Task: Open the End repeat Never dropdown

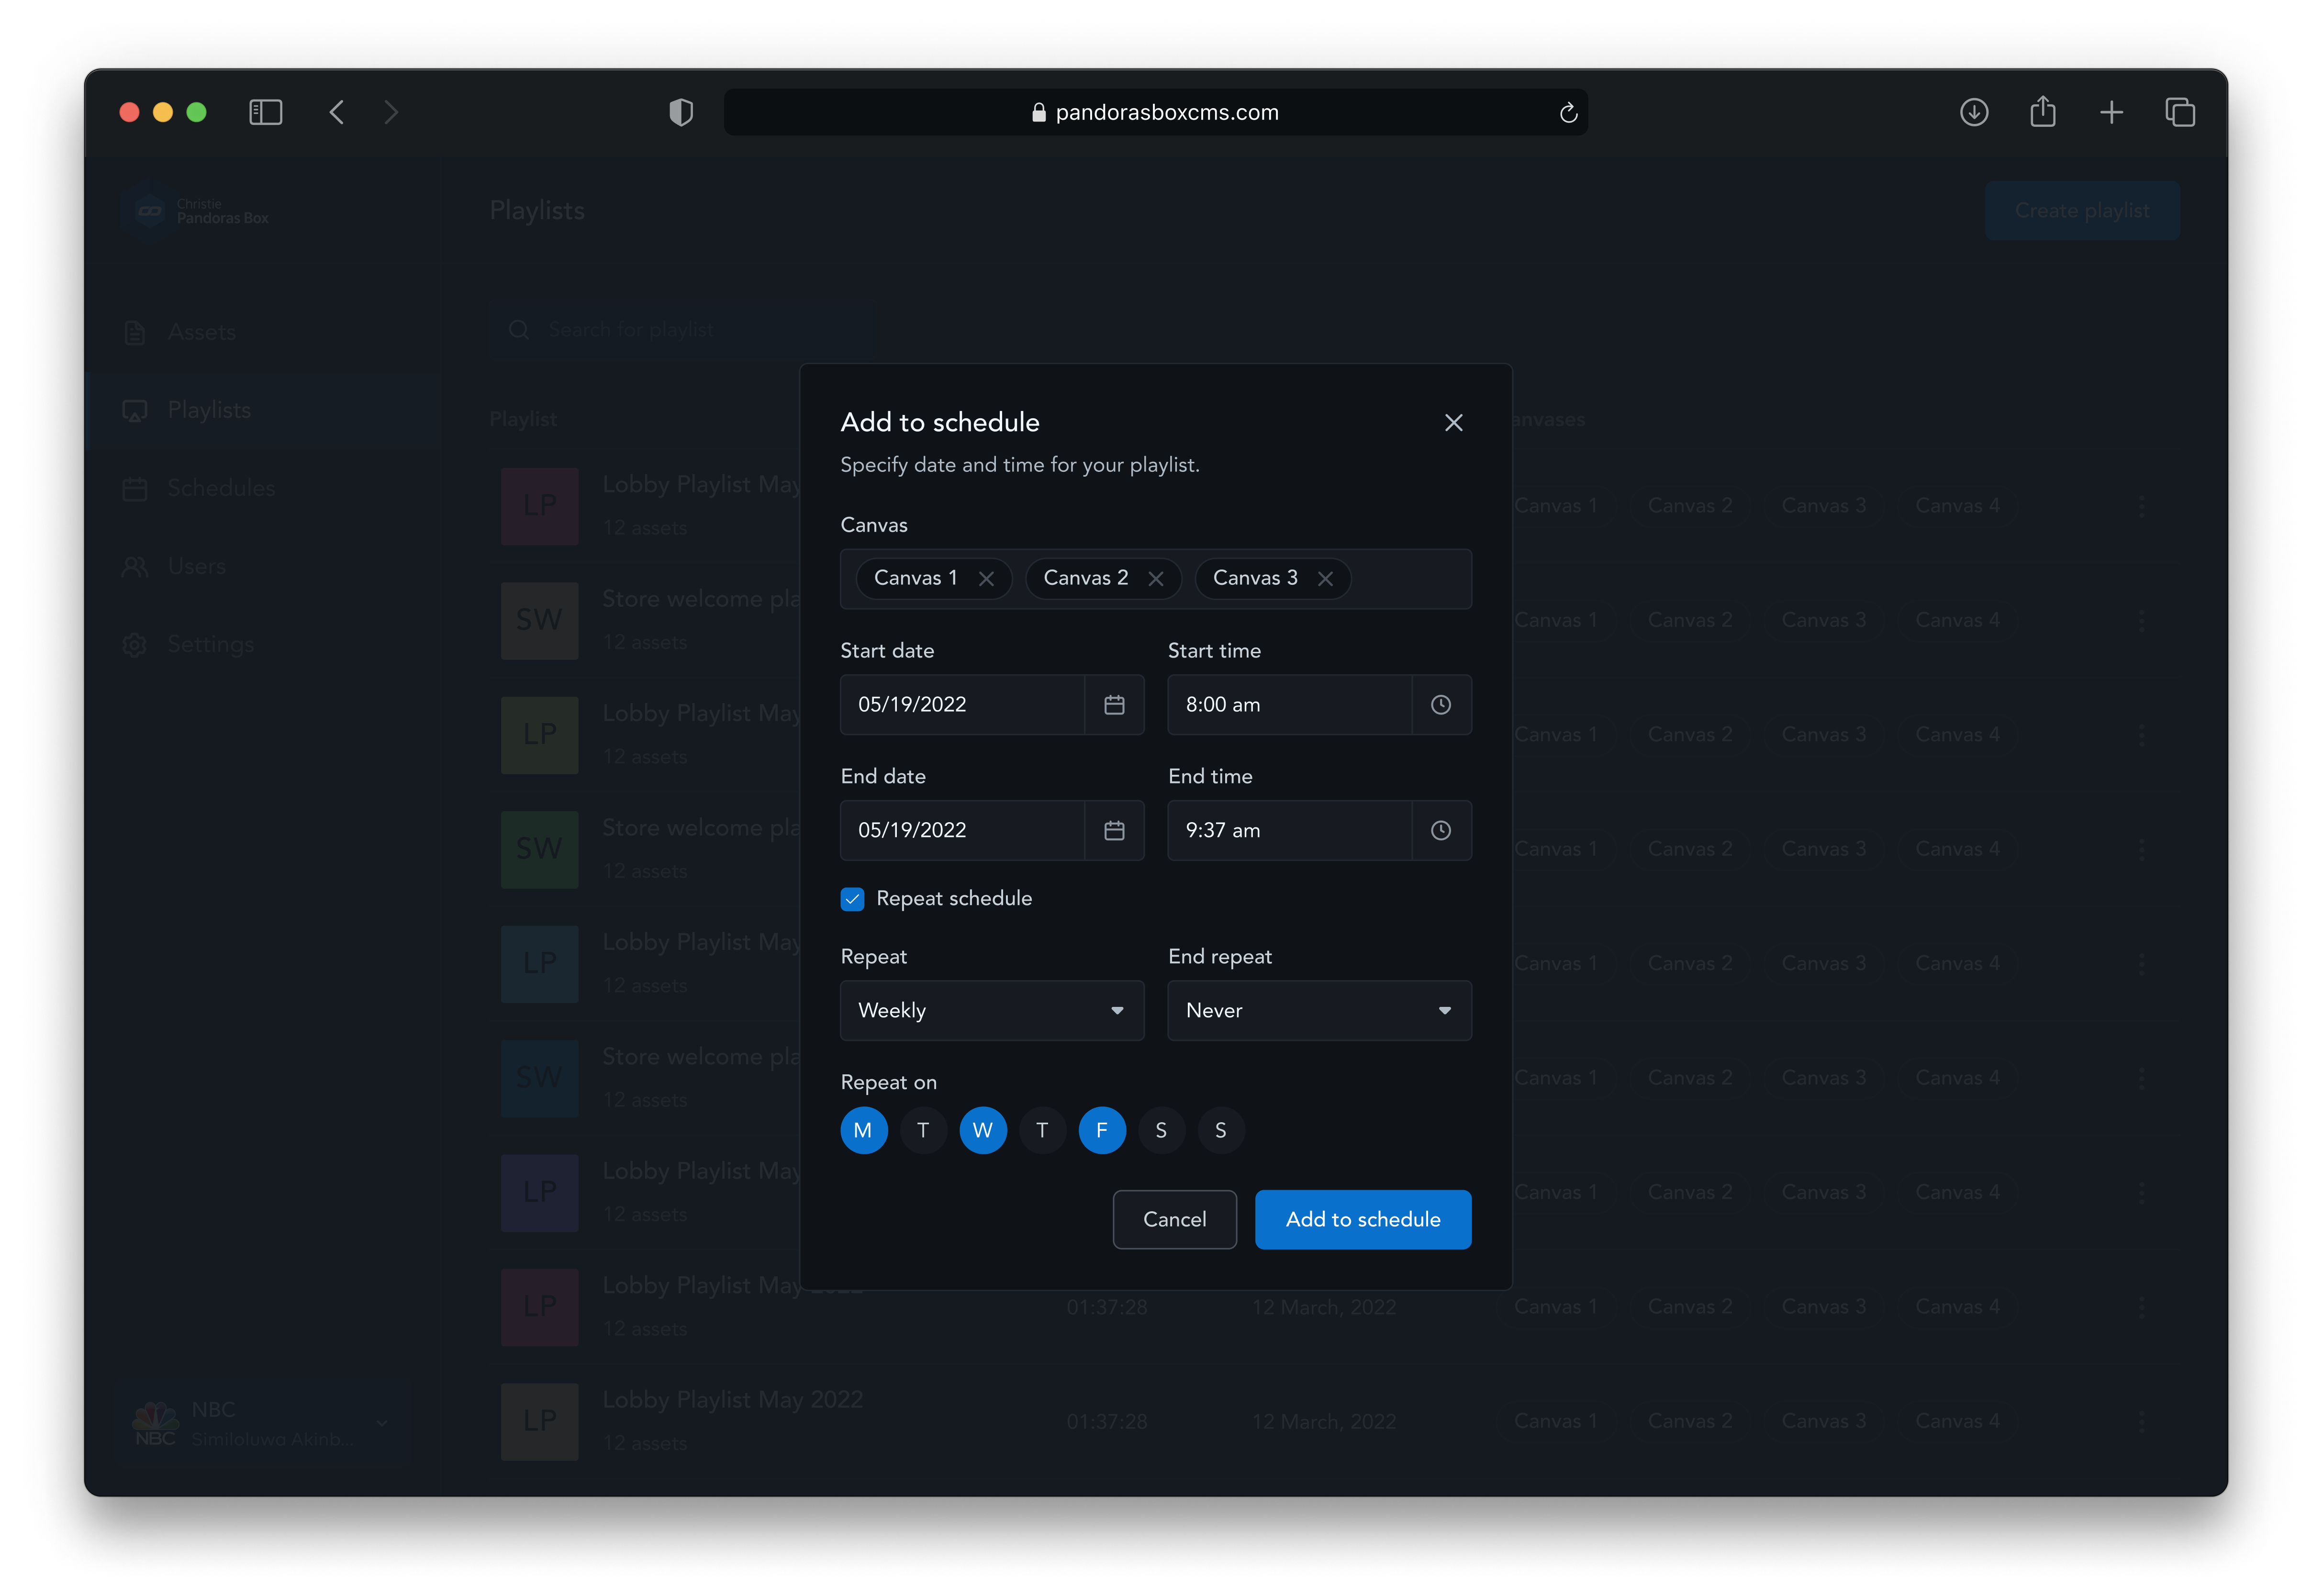Action: click(x=1318, y=1011)
